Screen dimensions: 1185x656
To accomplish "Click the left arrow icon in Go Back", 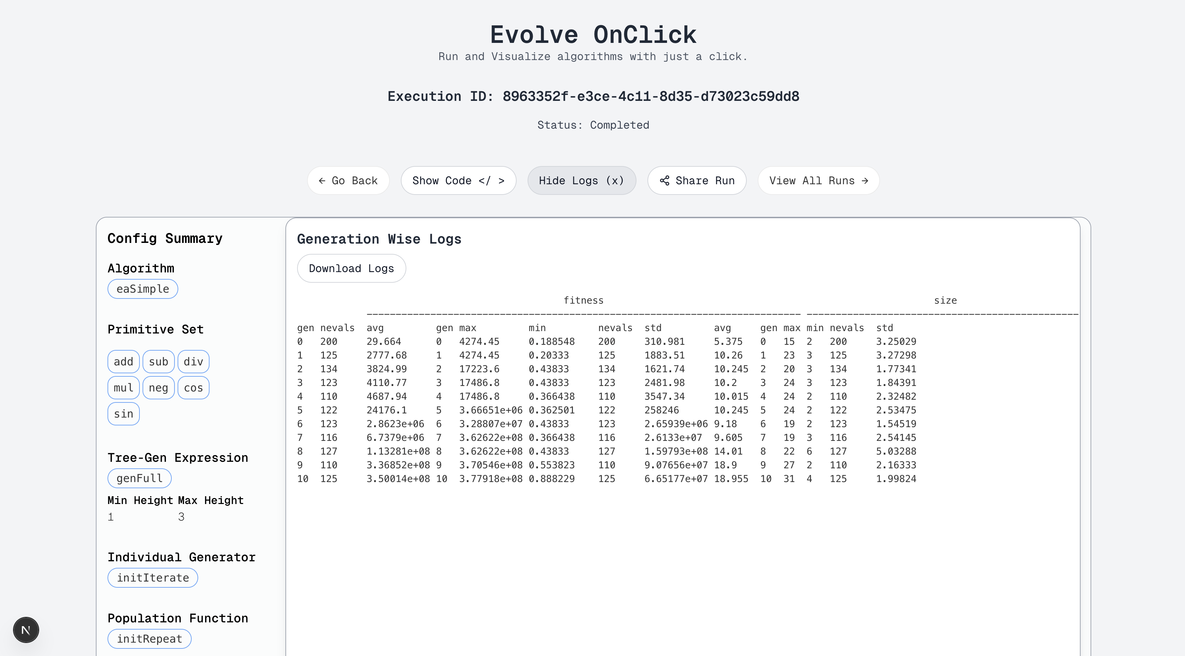I will (x=322, y=180).
